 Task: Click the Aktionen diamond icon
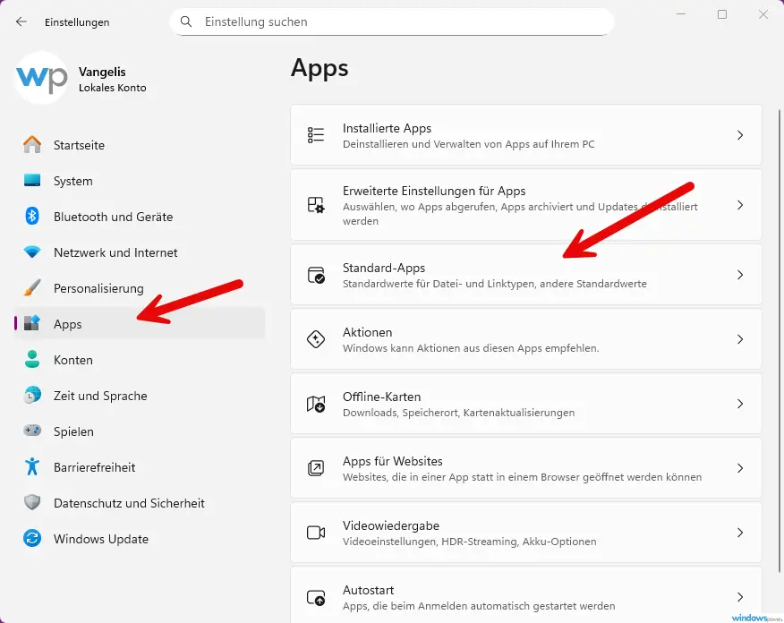pyautogui.click(x=315, y=339)
